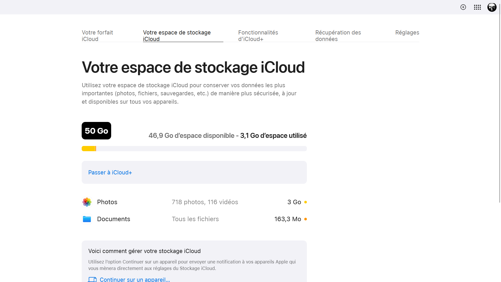Select Votre espace de stockage iCloud tab
The height and width of the screenshot is (282, 501).
coord(183,36)
